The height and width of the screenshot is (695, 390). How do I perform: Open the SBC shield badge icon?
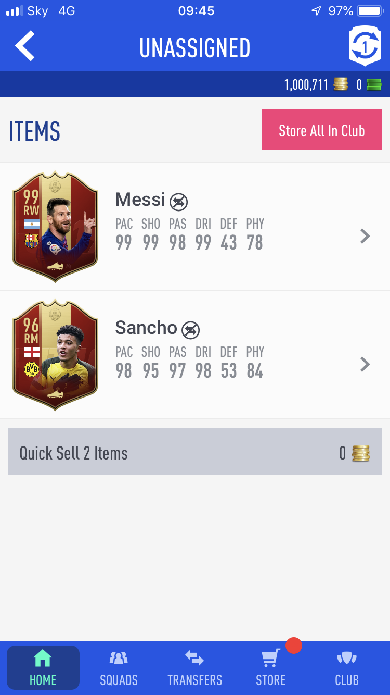[x=365, y=46]
